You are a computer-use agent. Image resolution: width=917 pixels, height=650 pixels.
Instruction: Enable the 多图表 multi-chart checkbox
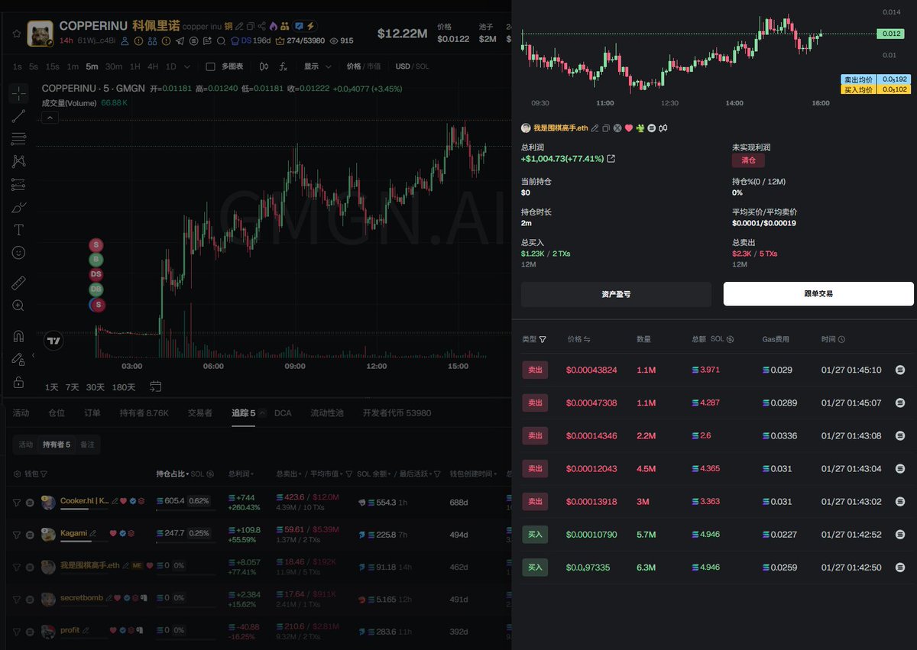212,66
